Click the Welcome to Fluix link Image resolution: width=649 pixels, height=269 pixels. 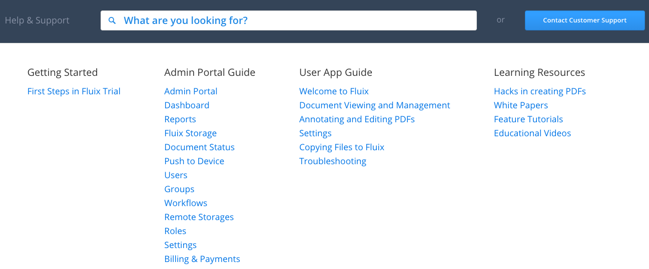334,91
